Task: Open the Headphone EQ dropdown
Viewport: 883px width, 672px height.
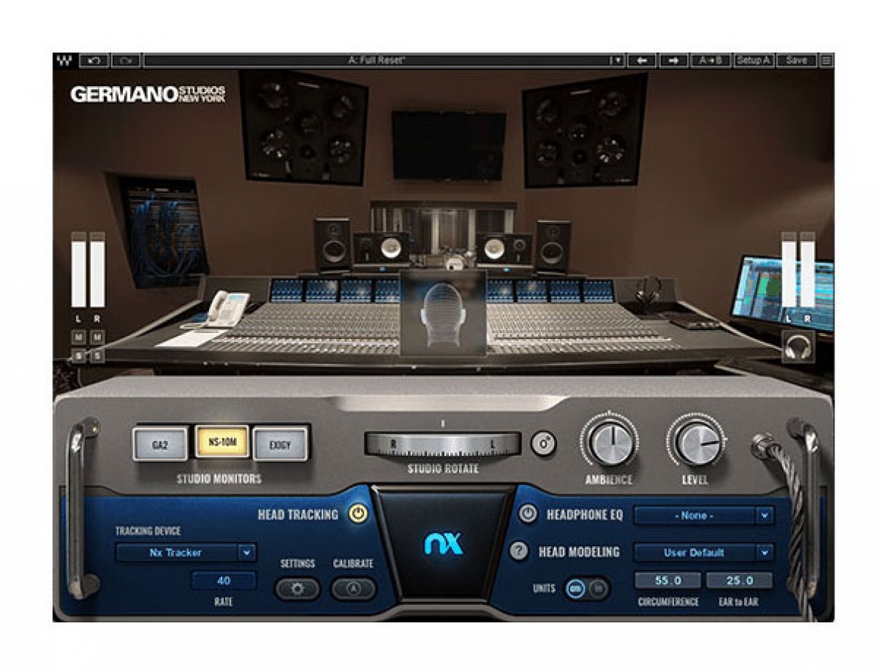Action: (x=703, y=515)
